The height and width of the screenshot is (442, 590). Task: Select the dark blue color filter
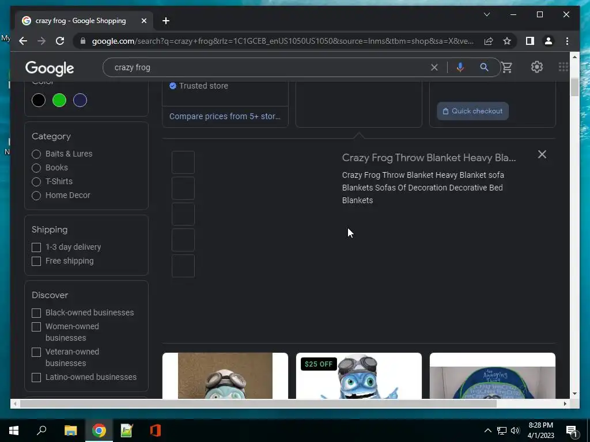point(80,100)
